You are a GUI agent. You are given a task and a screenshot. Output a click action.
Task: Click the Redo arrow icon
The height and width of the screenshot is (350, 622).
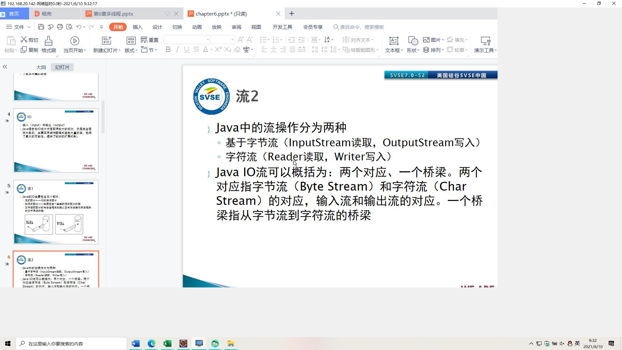point(91,27)
